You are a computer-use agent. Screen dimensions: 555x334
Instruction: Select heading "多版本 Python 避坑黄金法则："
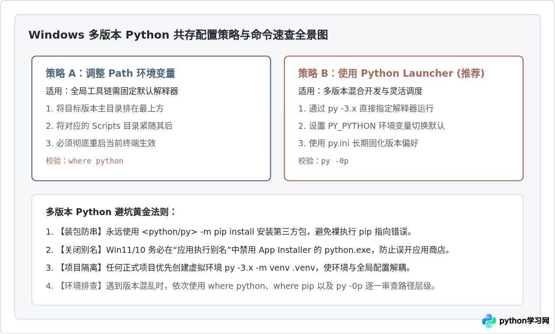click(x=111, y=212)
